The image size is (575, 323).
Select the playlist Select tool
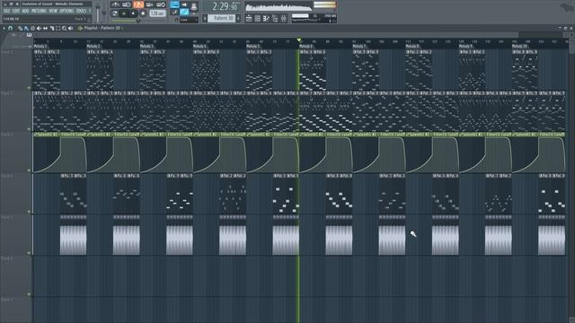tap(57, 28)
